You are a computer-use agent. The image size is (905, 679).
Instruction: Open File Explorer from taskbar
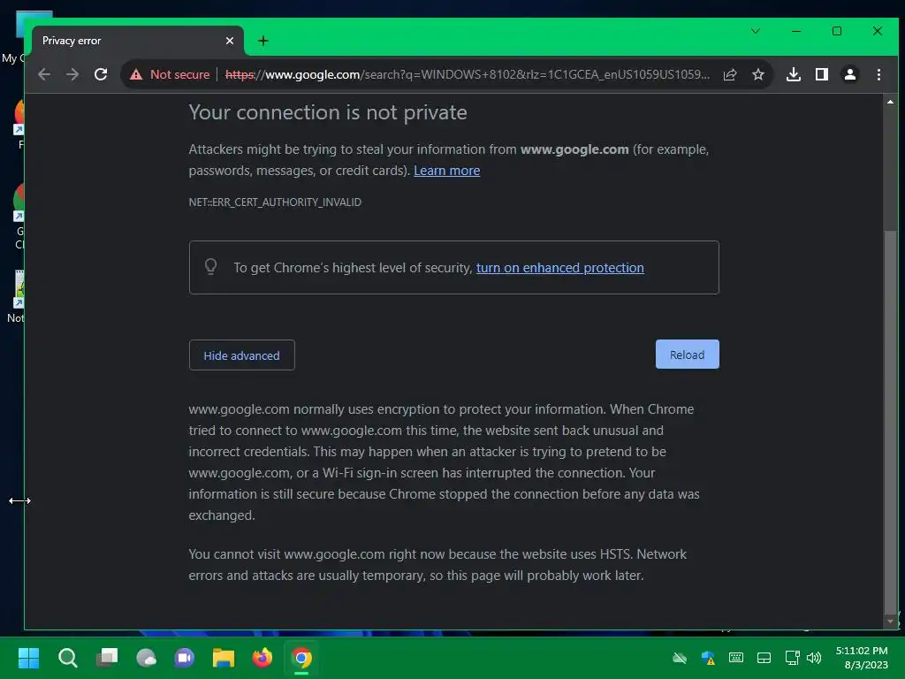point(224,658)
